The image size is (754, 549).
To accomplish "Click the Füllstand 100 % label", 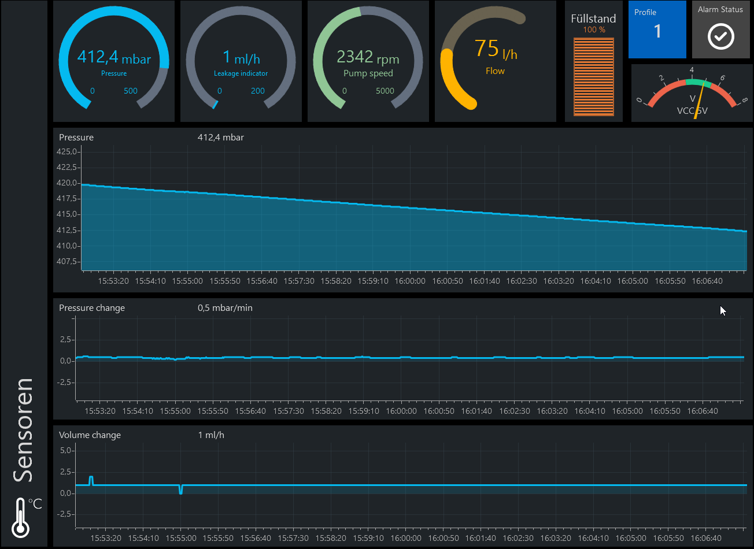I will coord(594,30).
